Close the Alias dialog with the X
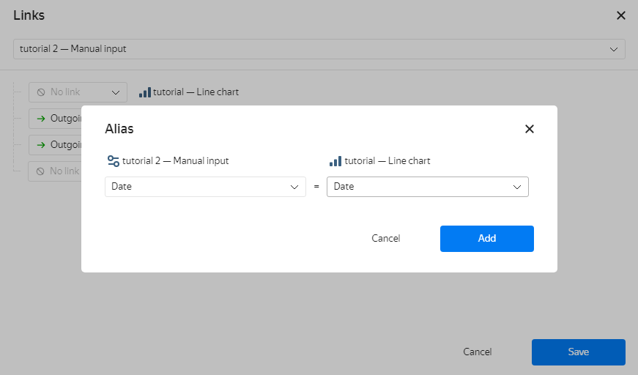638x375 pixels. 530,129
